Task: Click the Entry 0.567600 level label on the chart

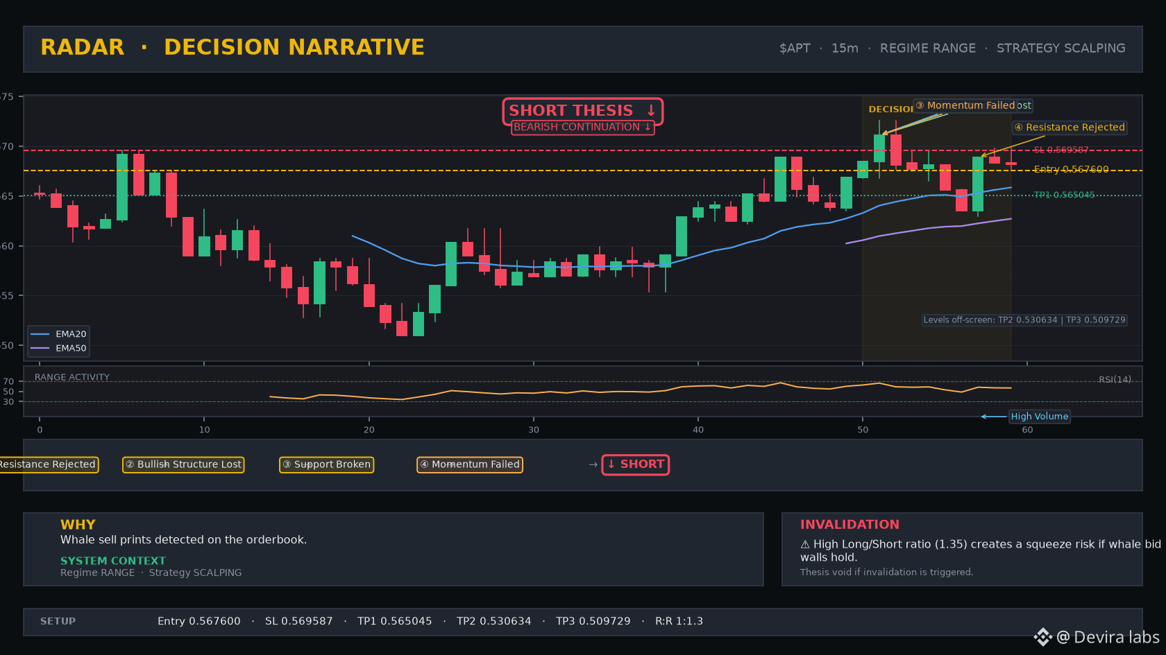Action: click(1071, 169)
